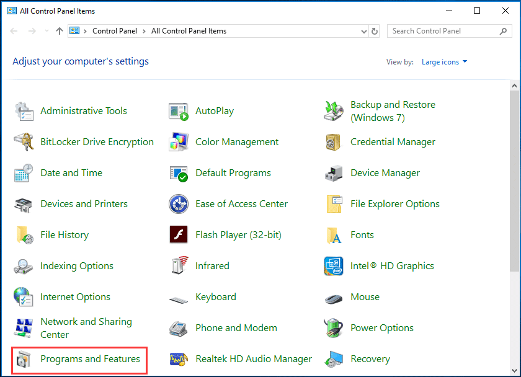This screenshot has width=521, height=377.
Task: Click the Intel HD Graphics icon
Action: 334,266
